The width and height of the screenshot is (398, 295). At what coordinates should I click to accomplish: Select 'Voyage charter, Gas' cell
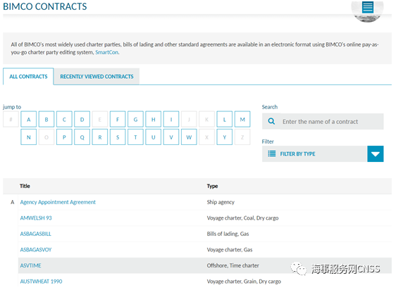pos(230,250)
